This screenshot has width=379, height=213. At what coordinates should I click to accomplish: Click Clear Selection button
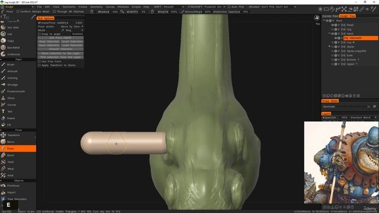(49, 41)
